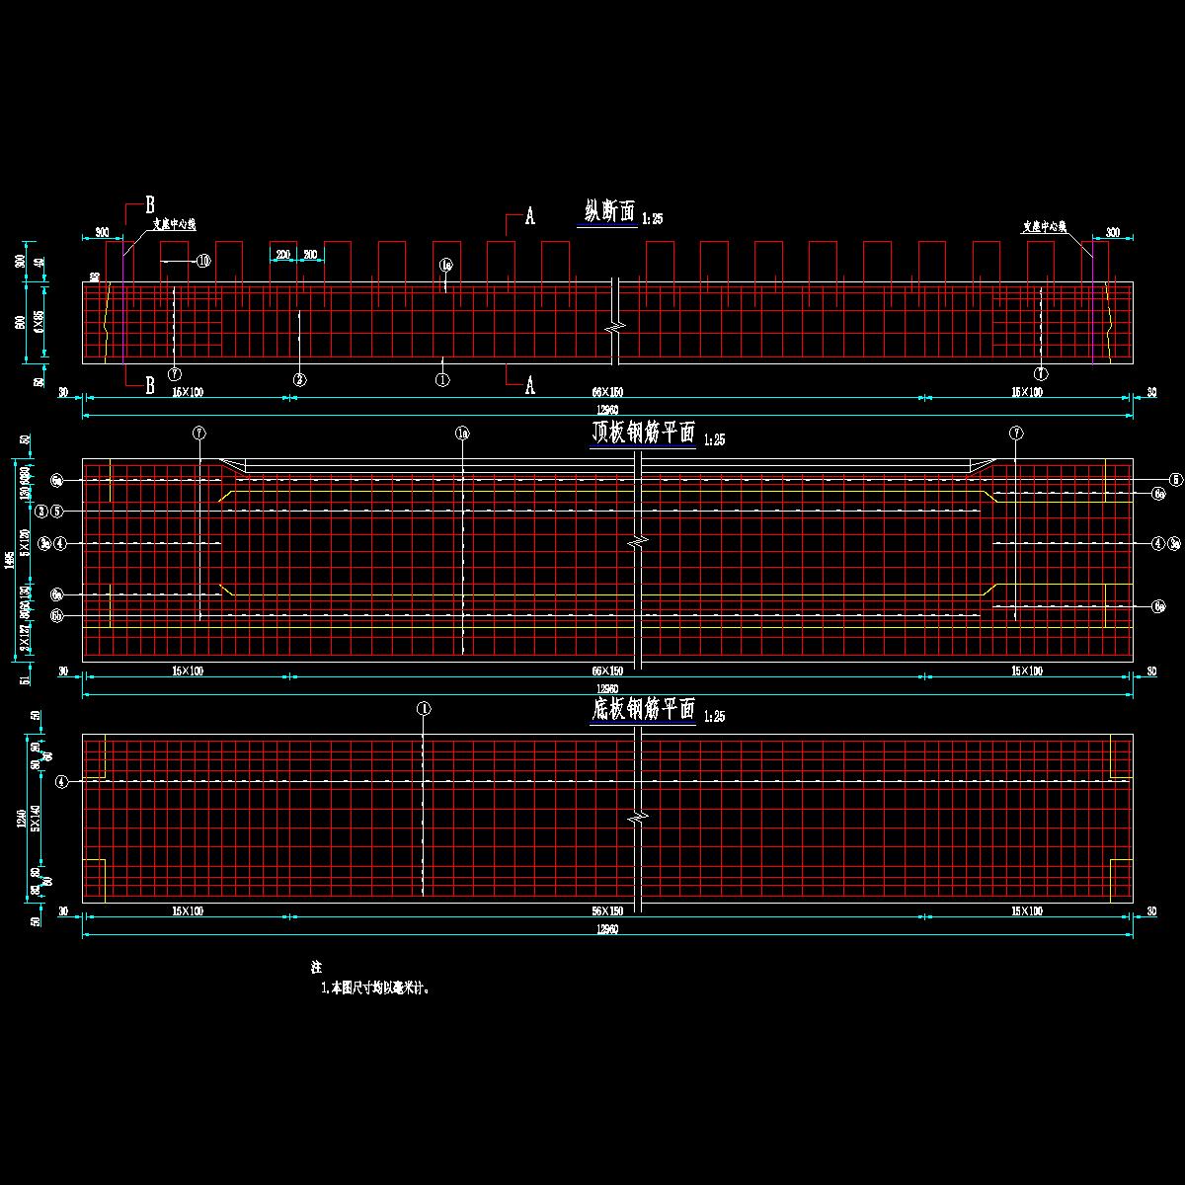
Task: Click the 12960 length under the bottom slab plan
Action: pyautogui.click(x=606, y=929)
